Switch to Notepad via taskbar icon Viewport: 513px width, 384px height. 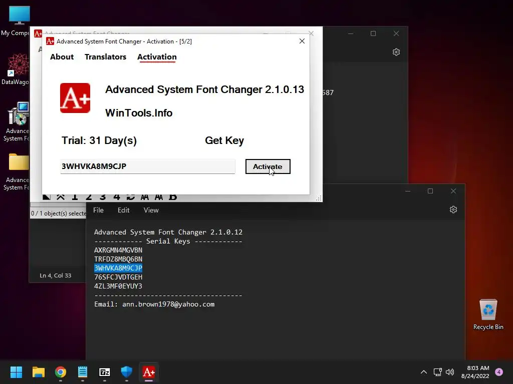coord(83,372)
